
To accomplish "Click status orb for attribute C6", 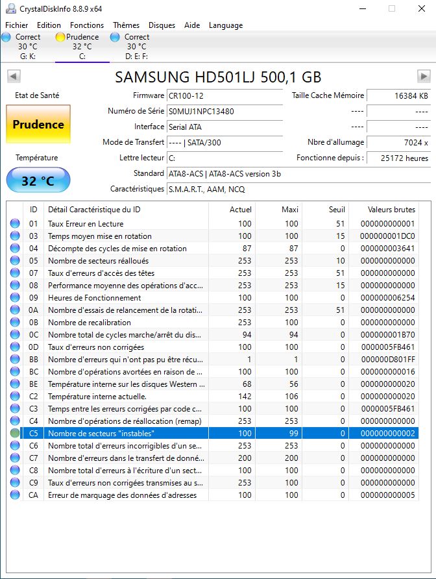I will pyautogui.click(x=15, y=446).
